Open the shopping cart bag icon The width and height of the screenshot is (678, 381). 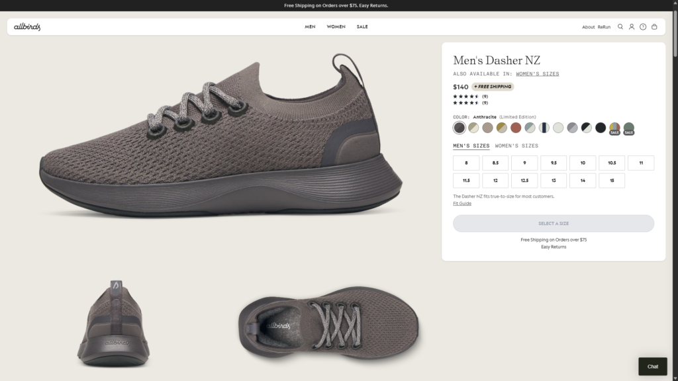[x=654, y=27]
